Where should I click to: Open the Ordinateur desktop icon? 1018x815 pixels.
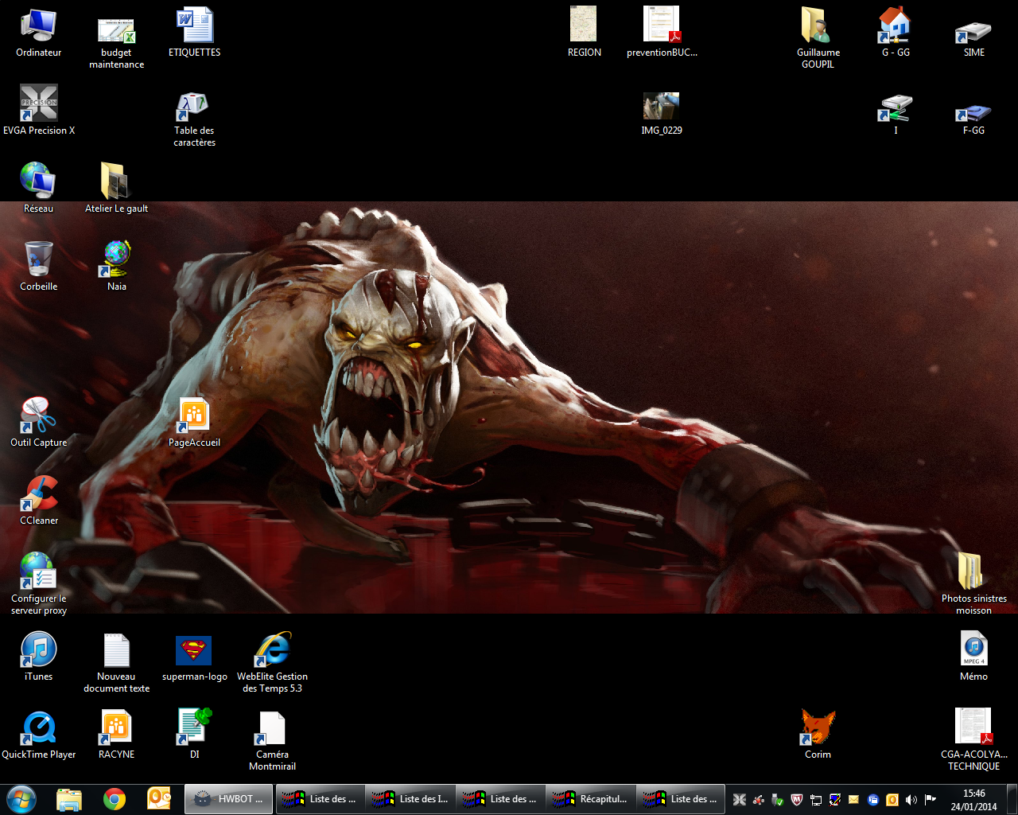tap(38, 33)
